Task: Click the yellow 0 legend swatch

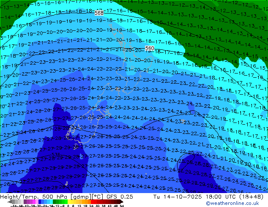Action: point(69,202)
